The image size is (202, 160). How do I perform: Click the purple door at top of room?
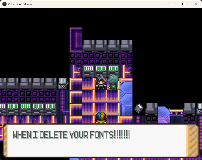(x=76, y=40)
